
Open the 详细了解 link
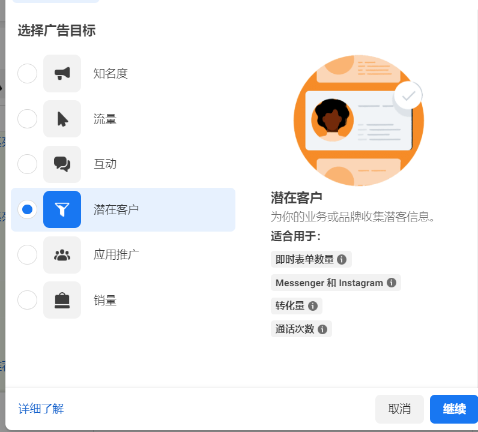click(x=41, y=409)
